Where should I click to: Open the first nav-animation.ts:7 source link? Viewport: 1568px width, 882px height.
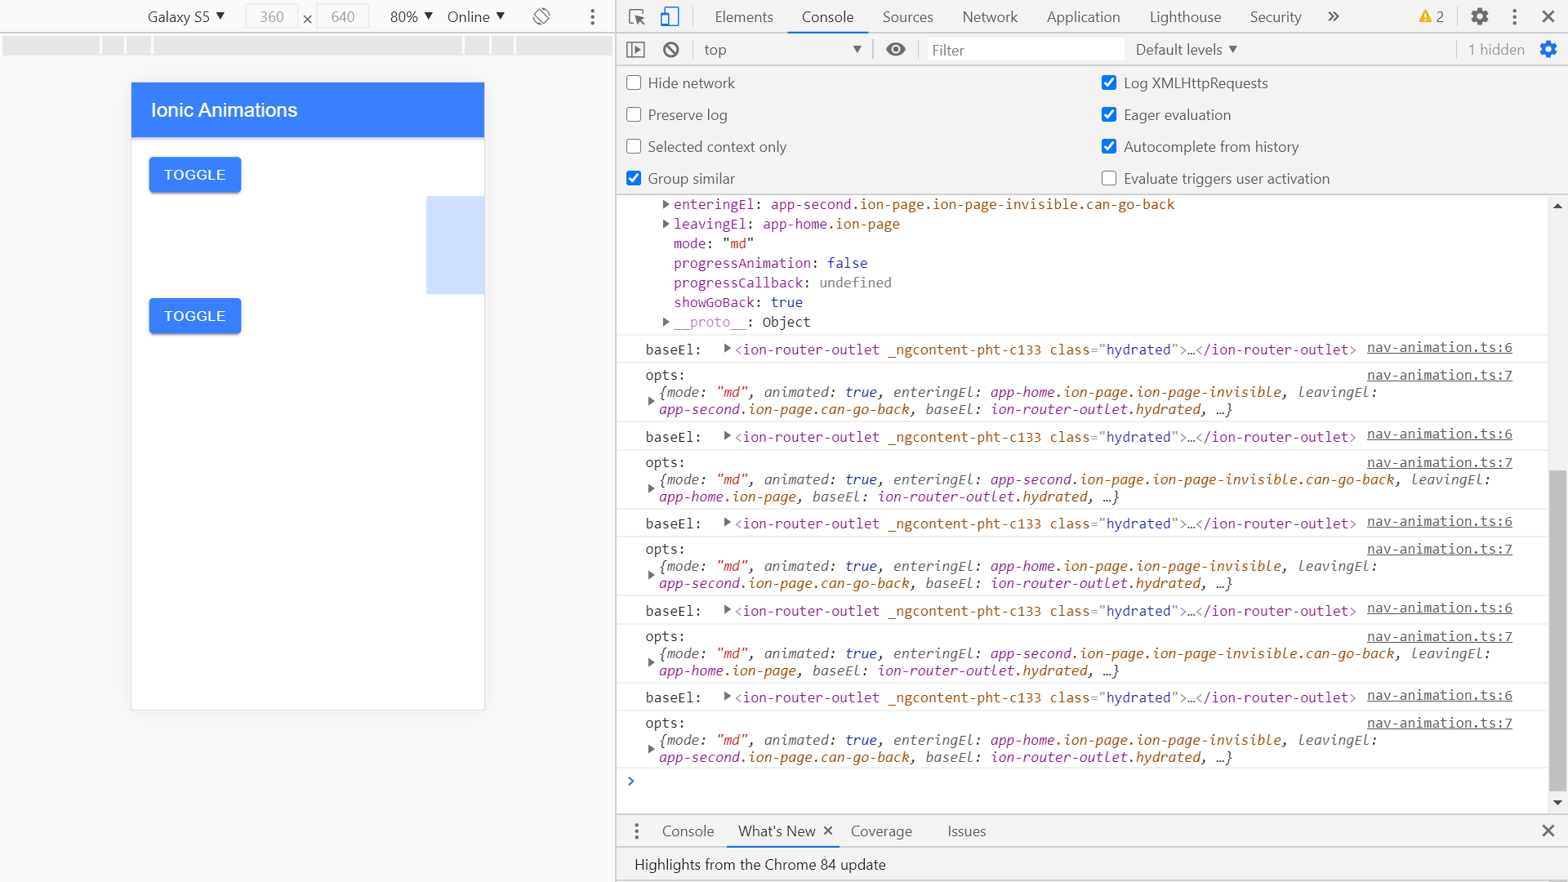point(1439,375)
